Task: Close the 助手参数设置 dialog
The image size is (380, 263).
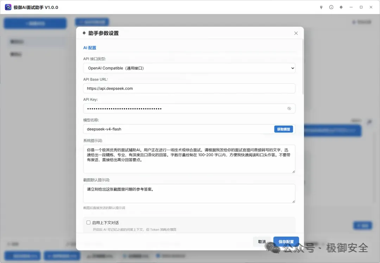Action: (x=296, y=33)
